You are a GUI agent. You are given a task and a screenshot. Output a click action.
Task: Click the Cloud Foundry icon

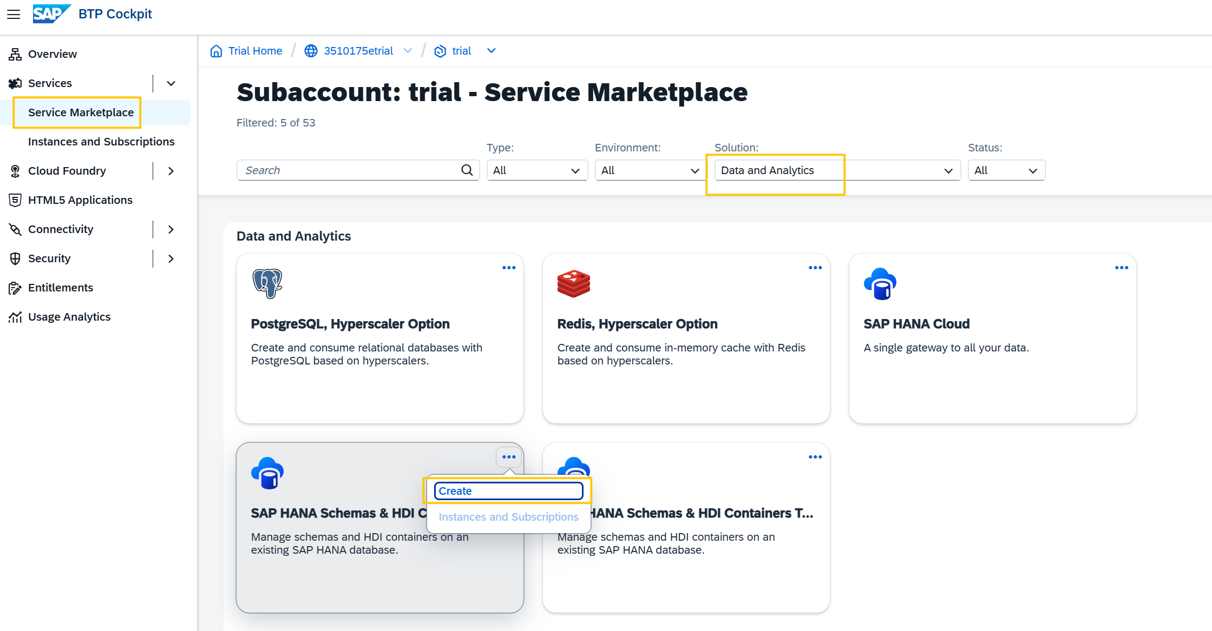15,171
